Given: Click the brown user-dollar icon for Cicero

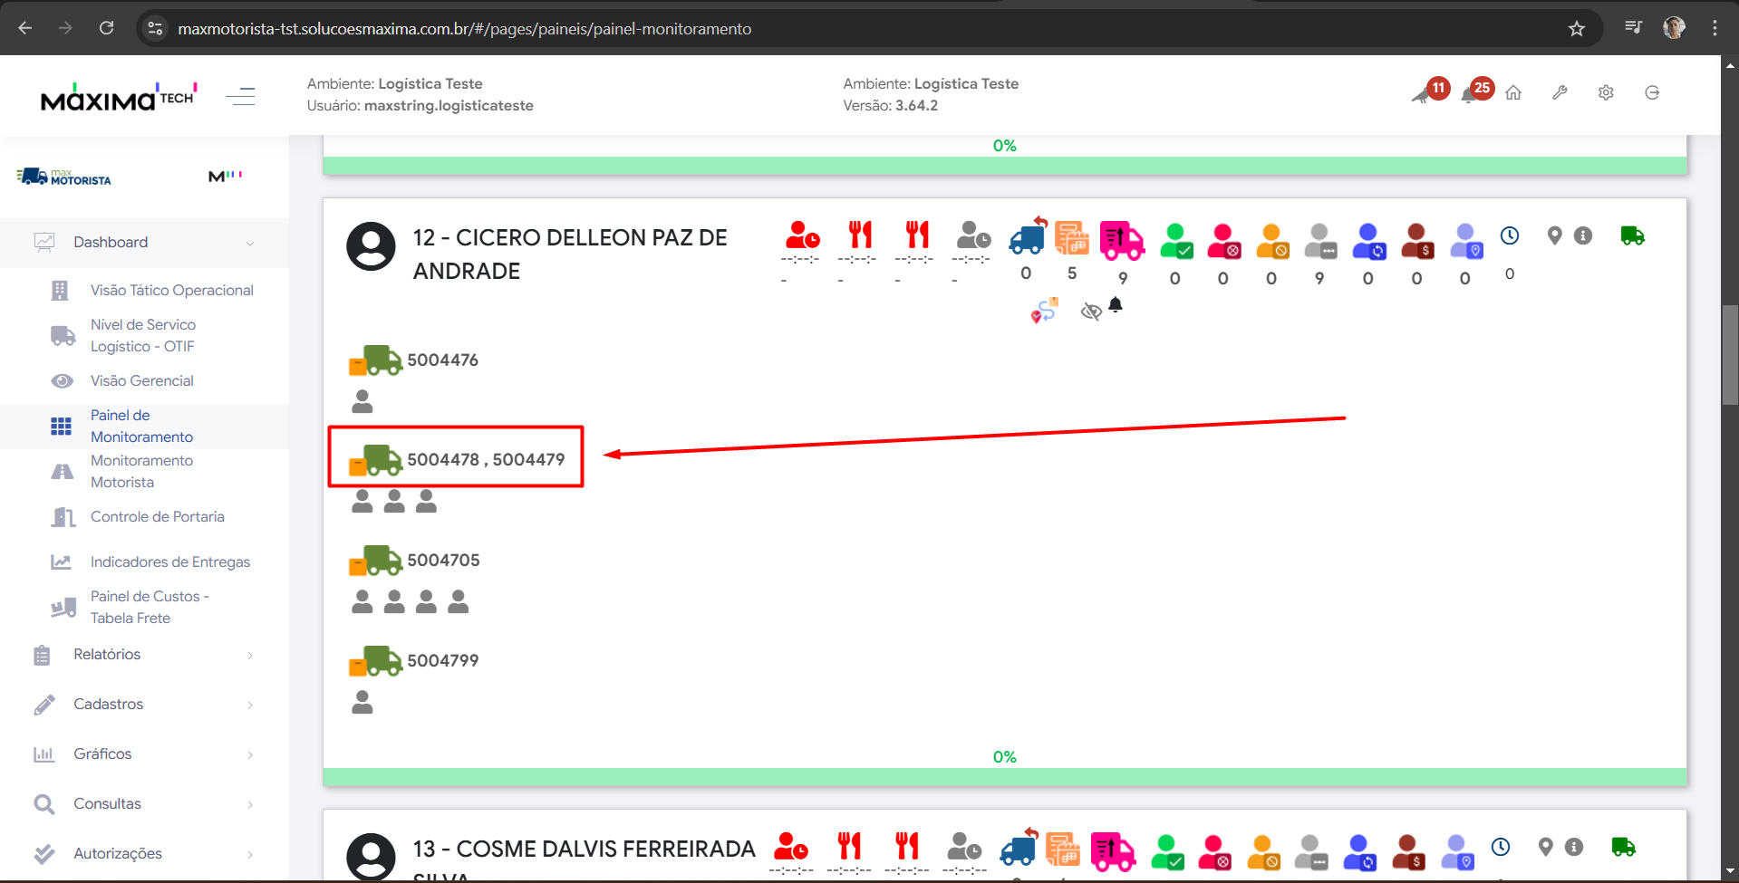Looking at the screenshot, I should (x=1417, y=241).
